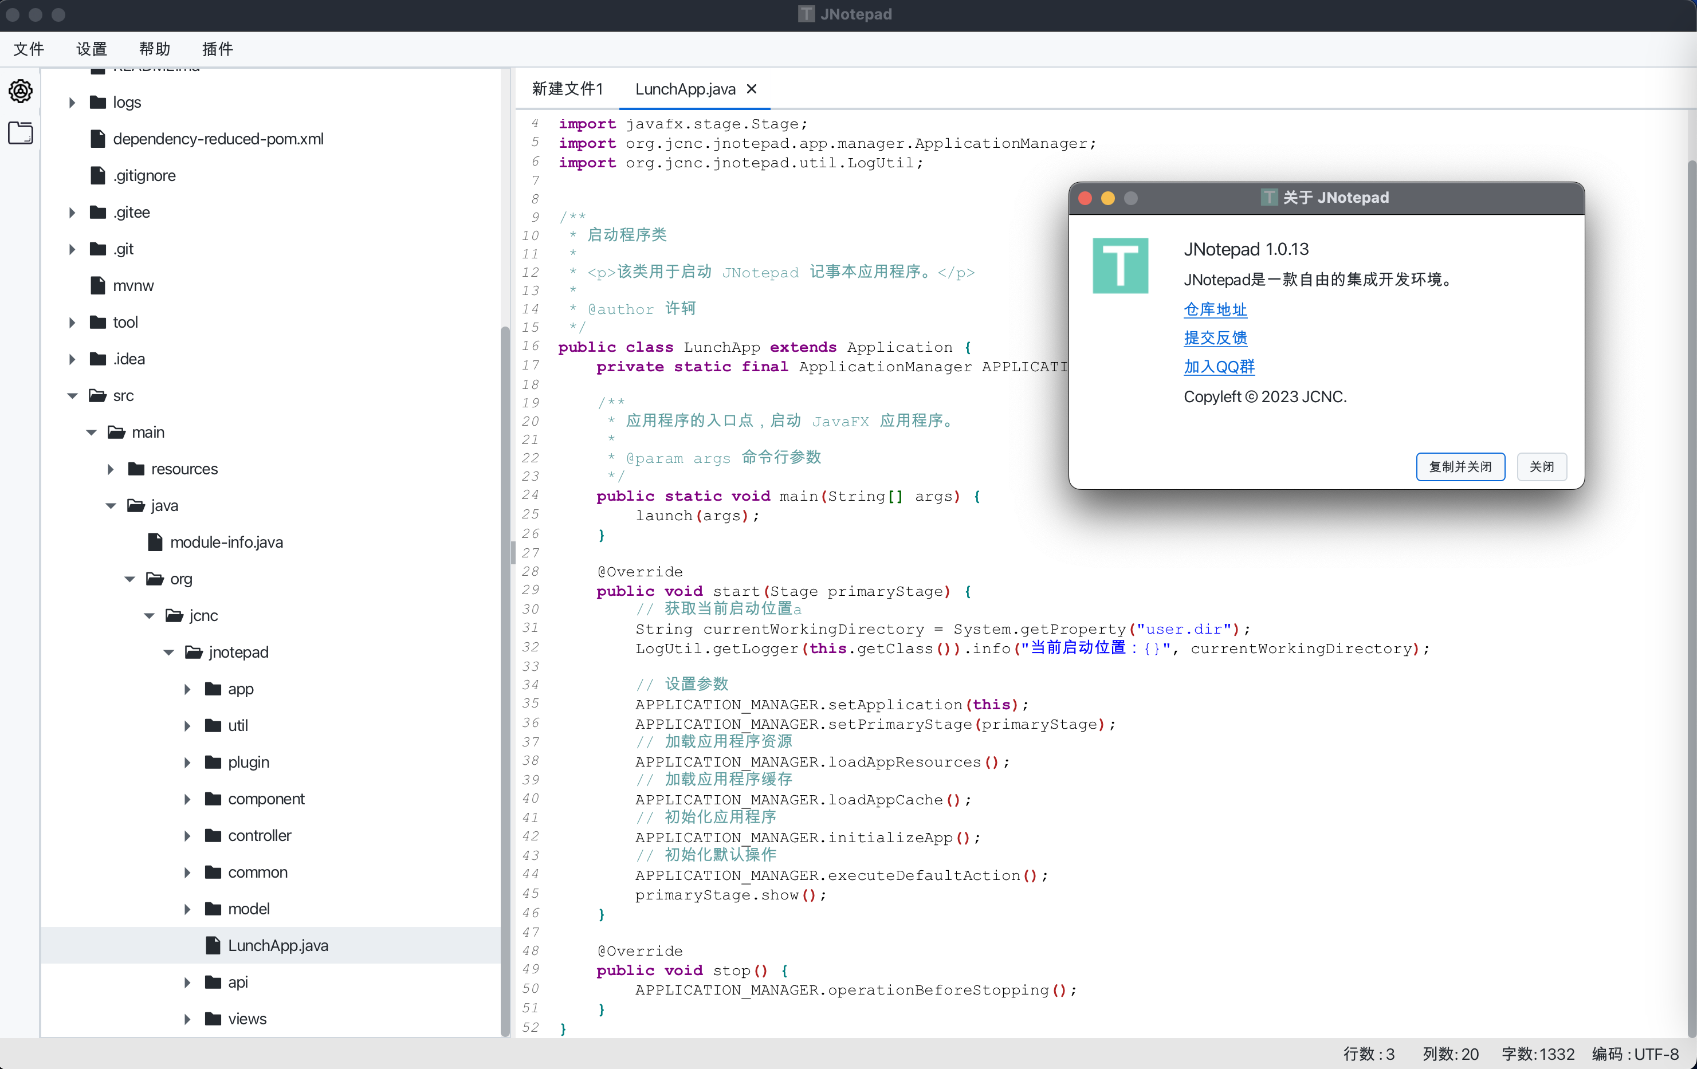Collapse the src folder
This screenshot has width=1697, height=1069.
click(x=72, y=395)
